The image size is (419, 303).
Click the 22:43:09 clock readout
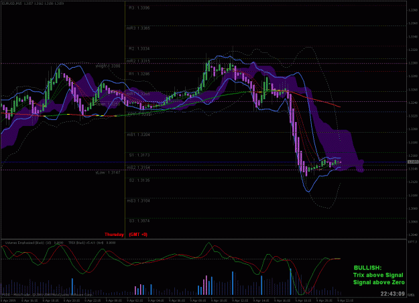tap(393, 294)
